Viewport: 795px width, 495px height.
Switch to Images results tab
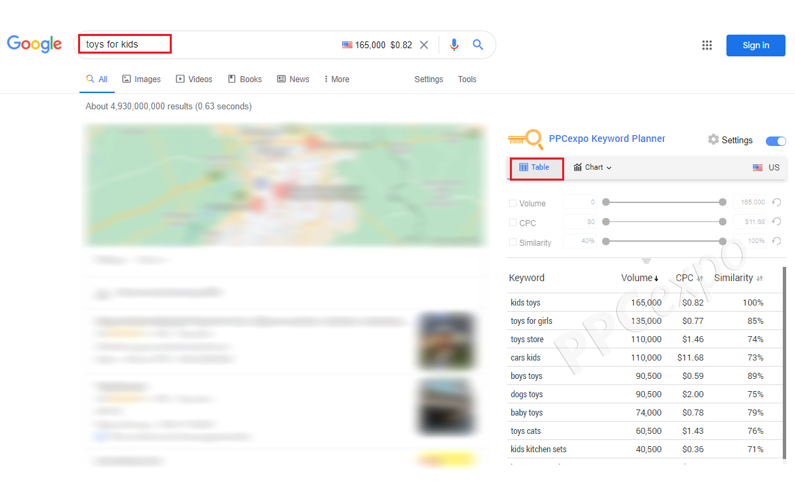(141, 79)
